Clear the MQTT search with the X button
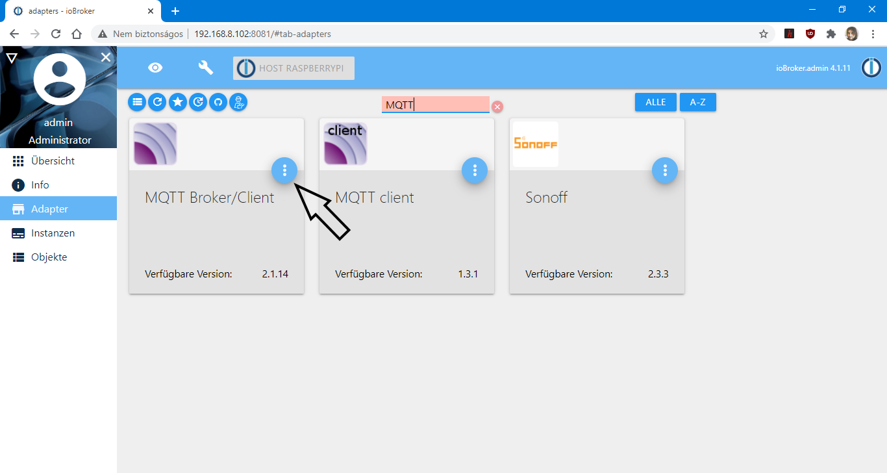 coord(497,107)
